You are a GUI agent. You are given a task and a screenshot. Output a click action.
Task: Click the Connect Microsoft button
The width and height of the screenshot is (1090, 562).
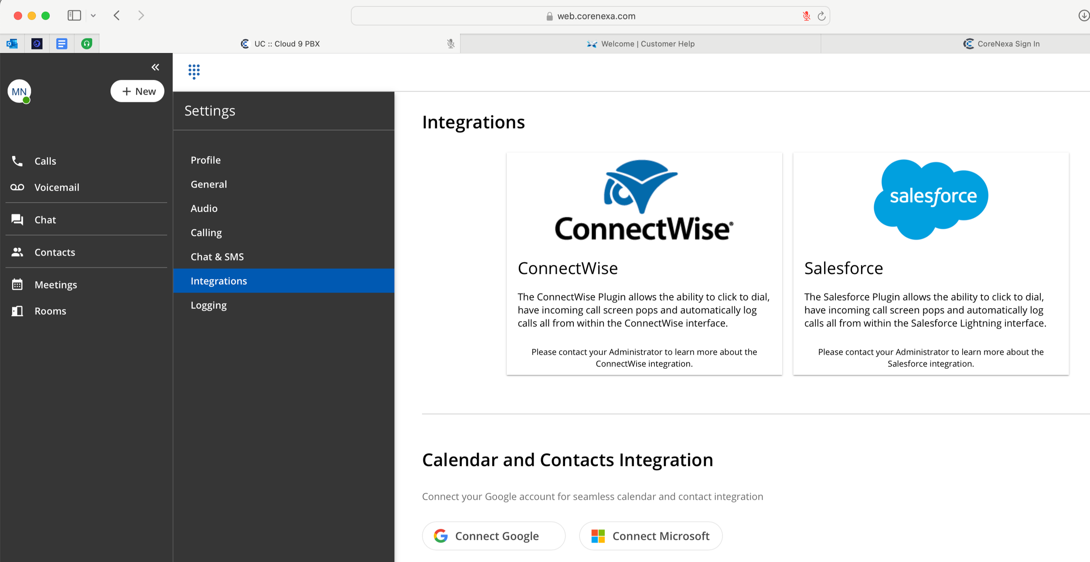click(x=651, y=536)
